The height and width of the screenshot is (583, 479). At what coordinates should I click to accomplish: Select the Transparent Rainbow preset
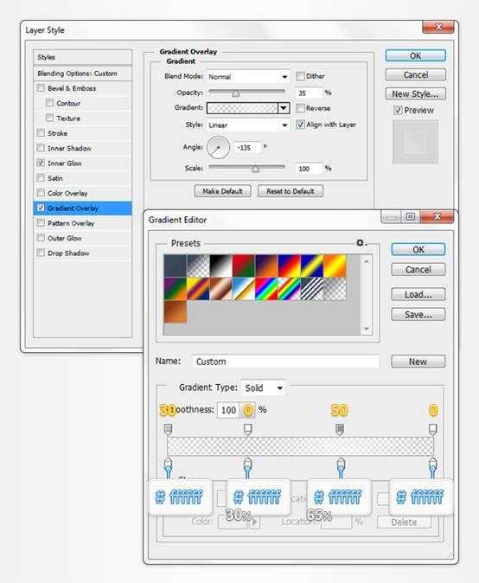pos(289,289)
